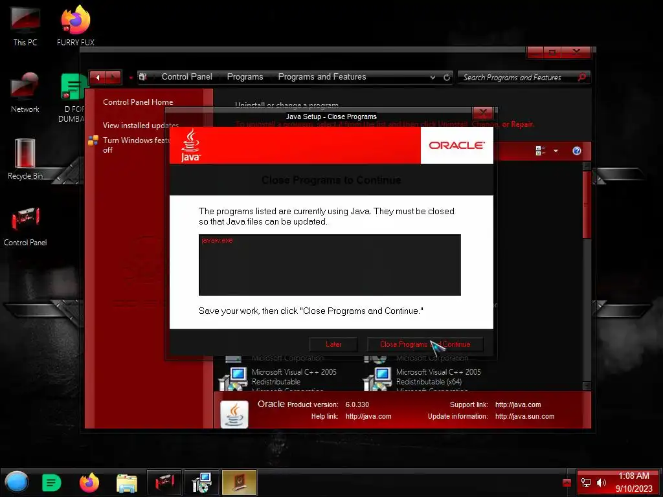The width and height of the screenshot is (663, 497).
Task: Click the search magnifier icon
Action: 582,77
